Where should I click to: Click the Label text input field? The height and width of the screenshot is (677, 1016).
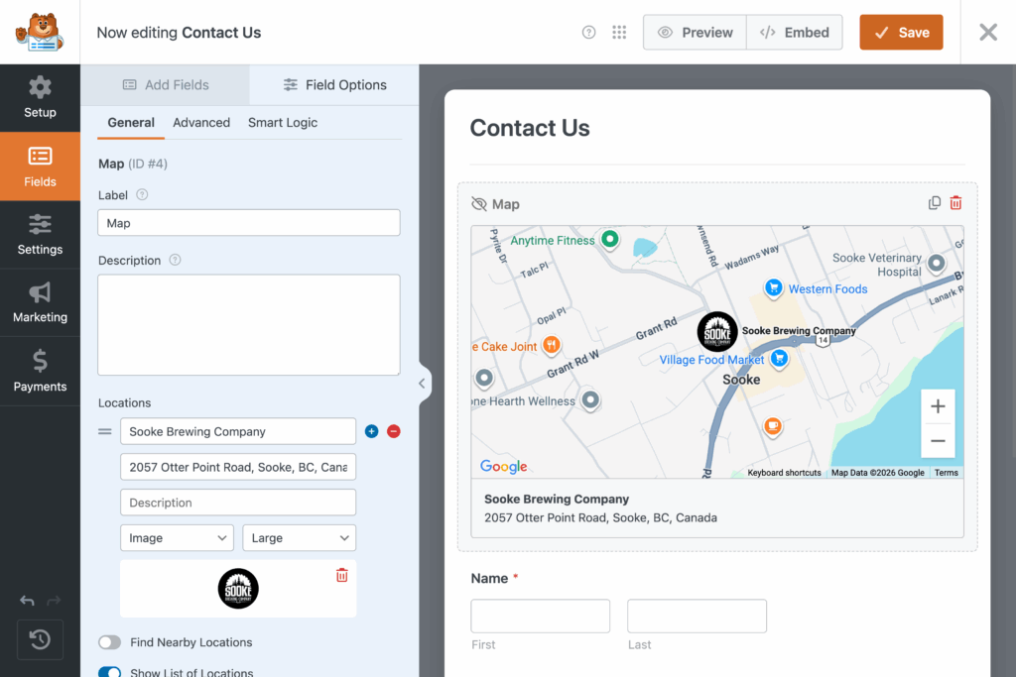(x=249, y=223)
